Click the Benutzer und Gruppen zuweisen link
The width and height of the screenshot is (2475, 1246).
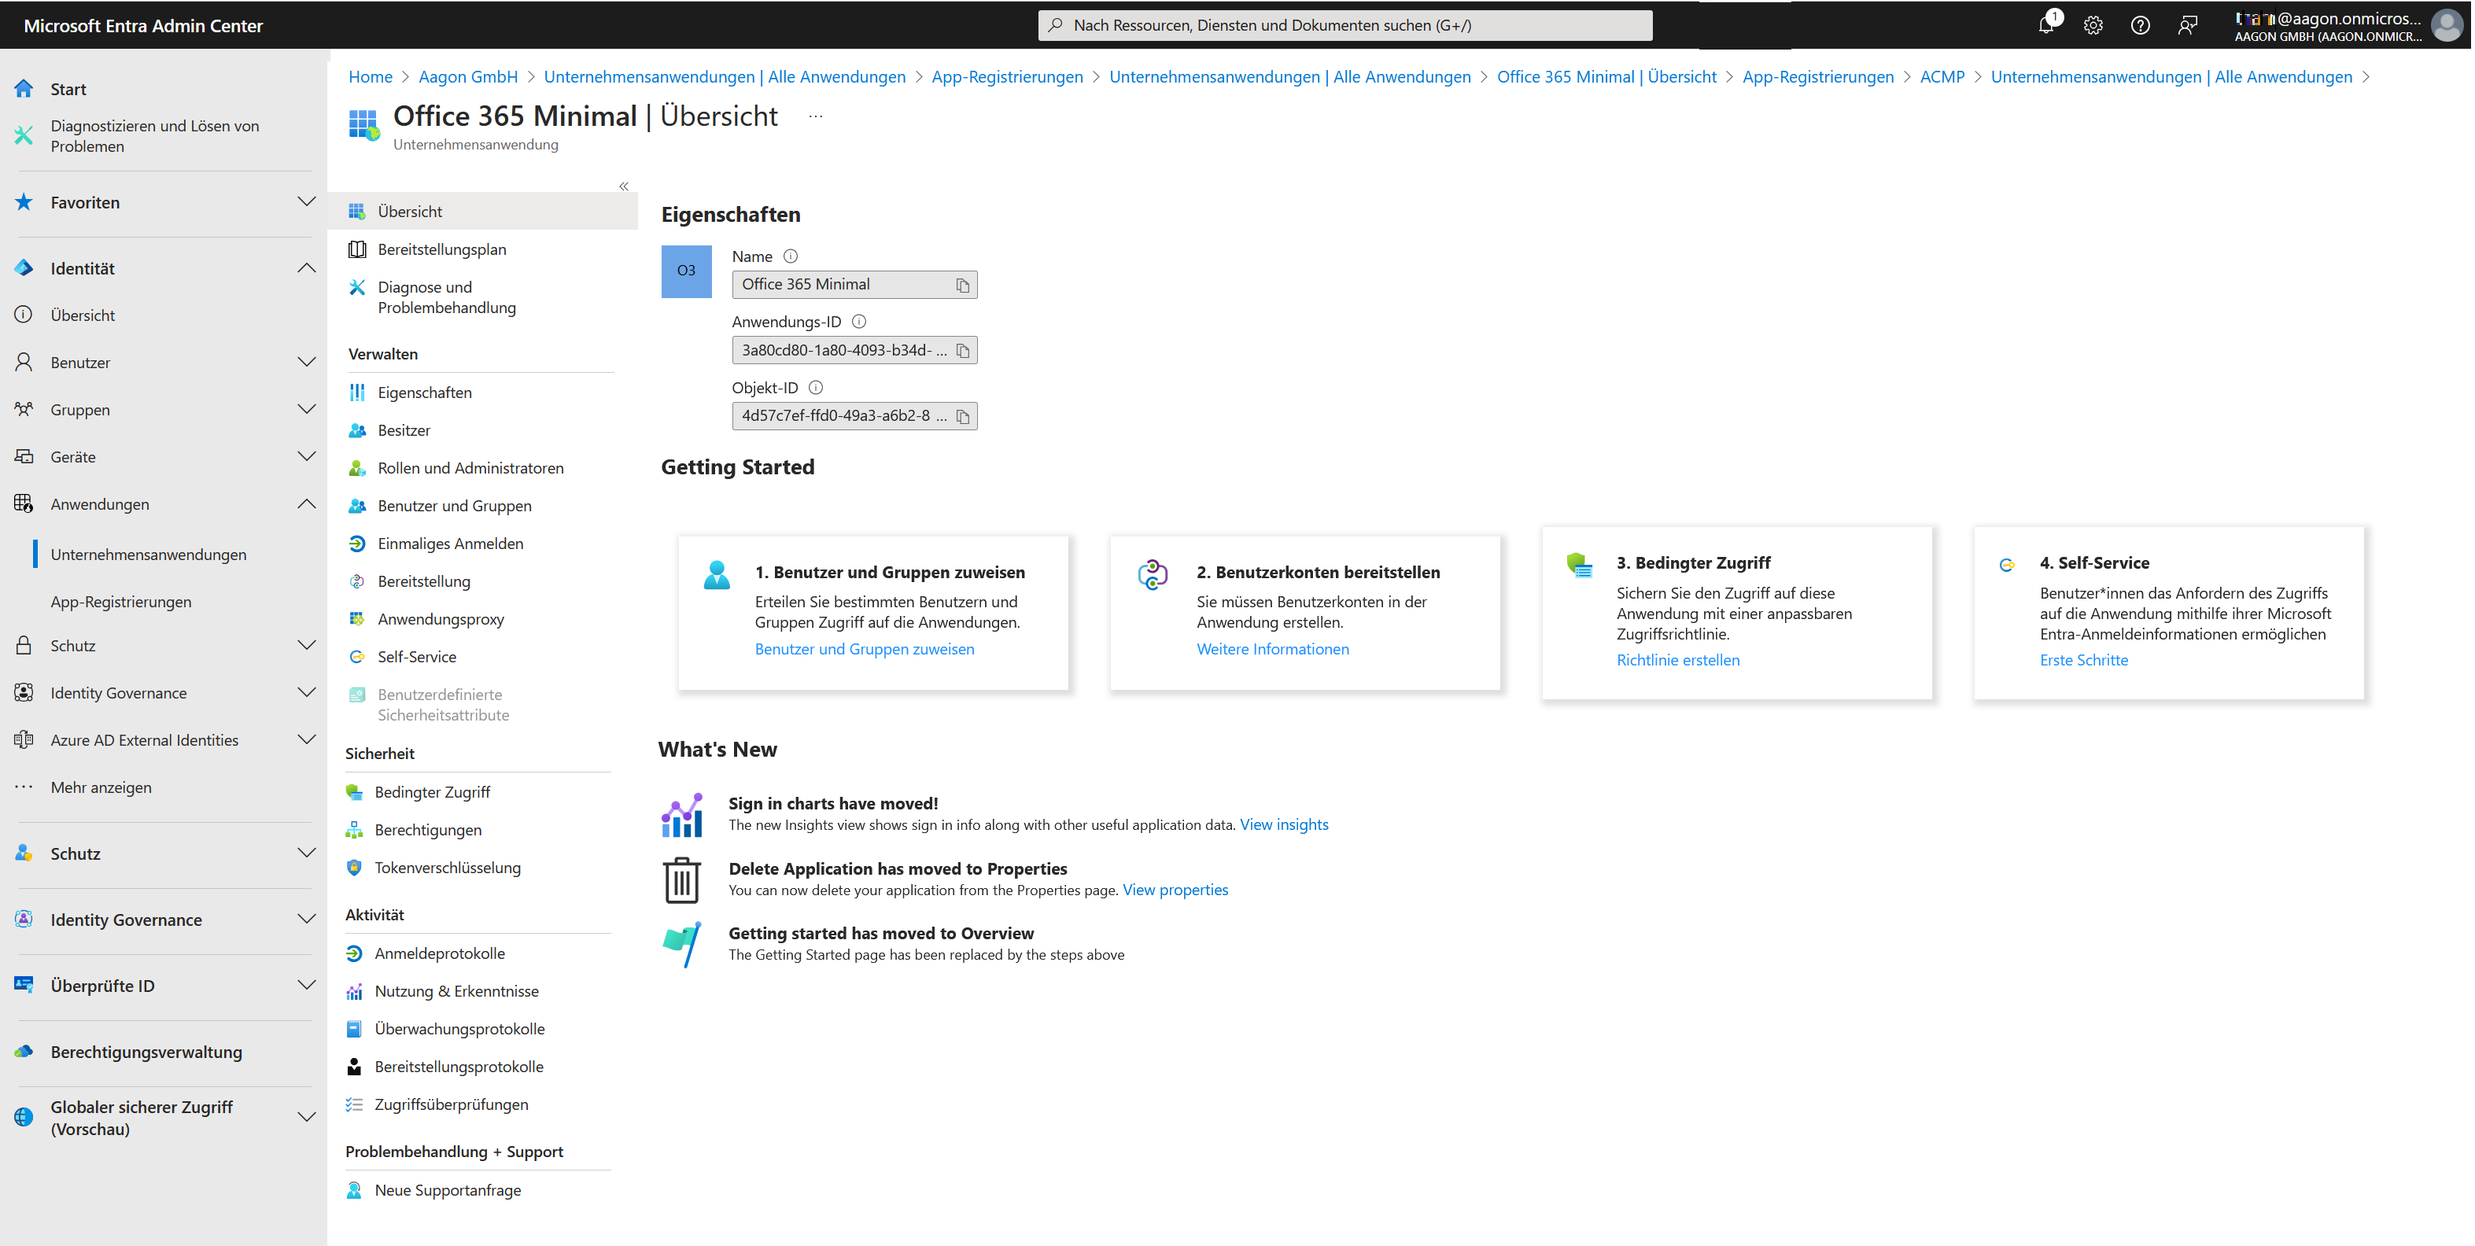click(x=864, y=650)
